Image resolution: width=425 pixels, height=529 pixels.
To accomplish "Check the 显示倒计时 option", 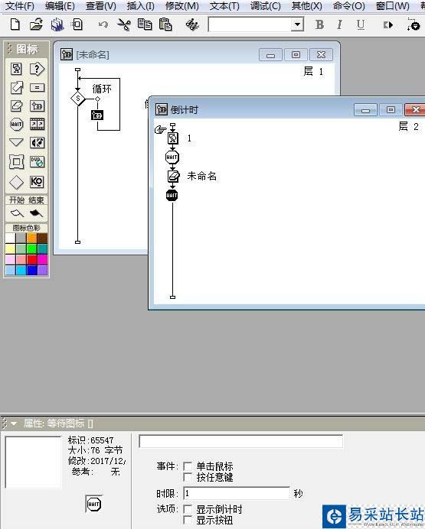I will click(x=188, y=509).
